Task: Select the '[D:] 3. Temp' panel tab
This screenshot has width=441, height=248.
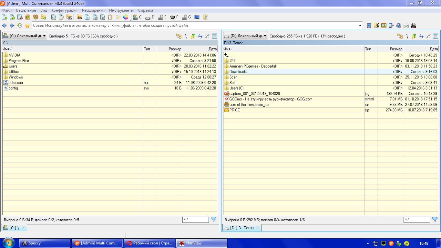Action: click(242, 228)
